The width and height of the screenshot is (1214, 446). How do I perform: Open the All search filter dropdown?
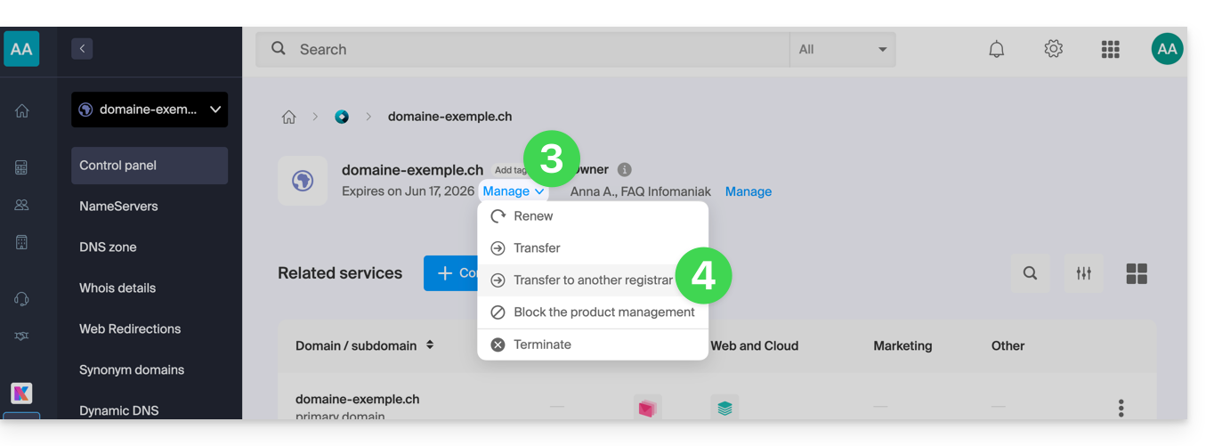click(842, 50)
